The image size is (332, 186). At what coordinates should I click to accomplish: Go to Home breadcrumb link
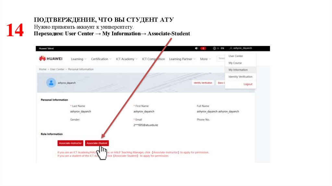[42, 69]
